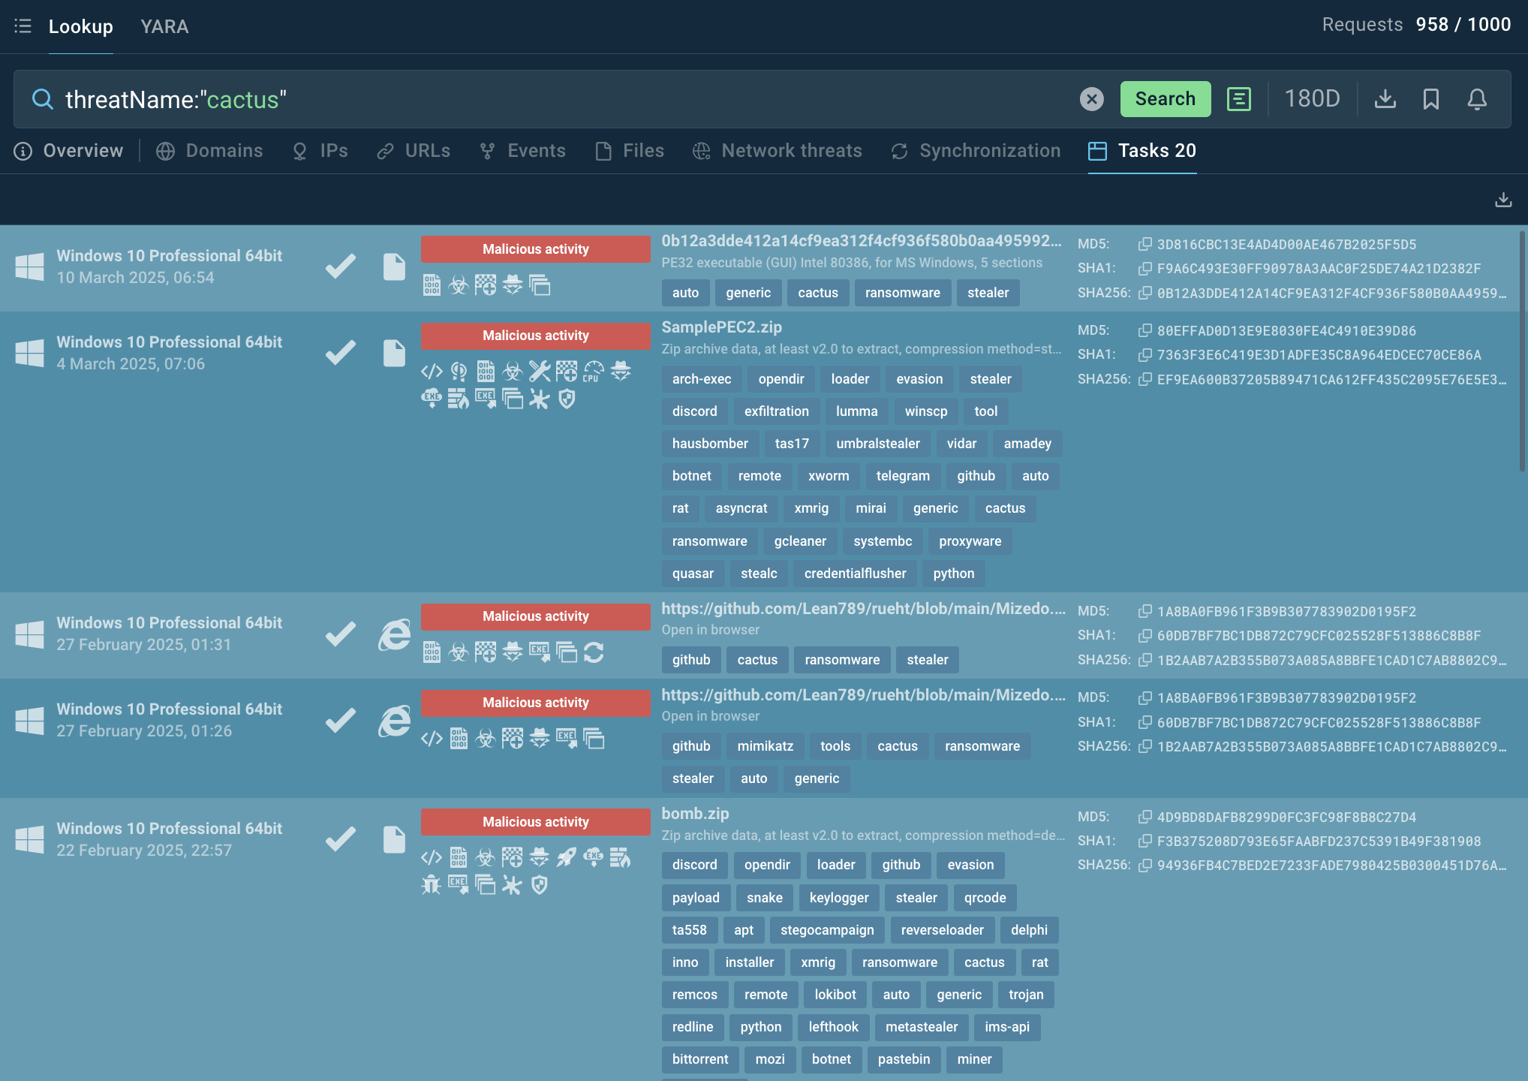Copy SHA1 of the 27 February 01:26 task
Screen dimensions: 1528x1081
(1145, 722)
